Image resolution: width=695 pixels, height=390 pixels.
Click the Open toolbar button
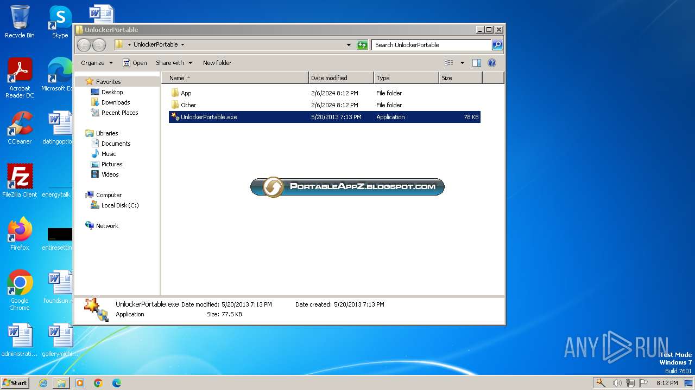(135, 63)
